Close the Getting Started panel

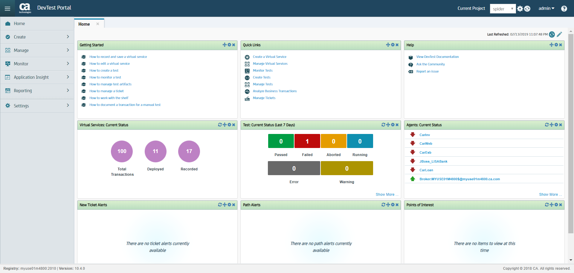tap(234, 45)
